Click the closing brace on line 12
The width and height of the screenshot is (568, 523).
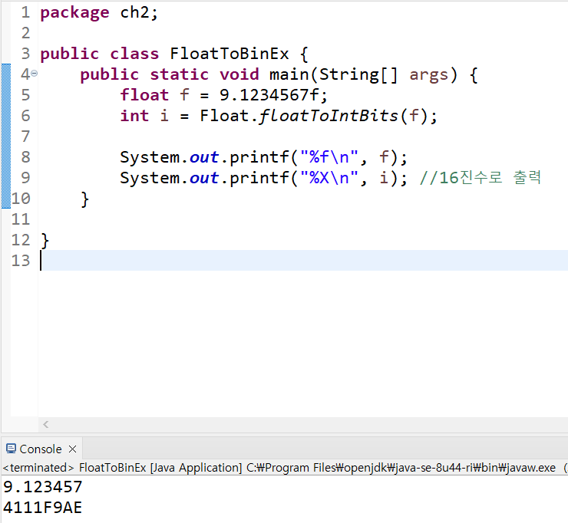(45, 240)
